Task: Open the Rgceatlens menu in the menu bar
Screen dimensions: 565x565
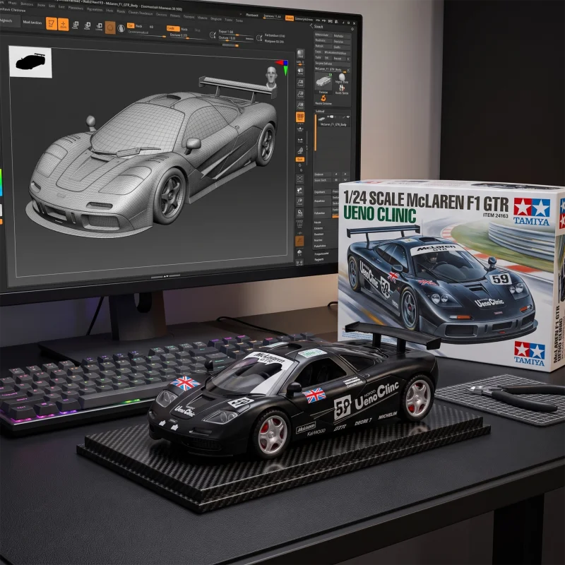Action: [x=95, y=9]
